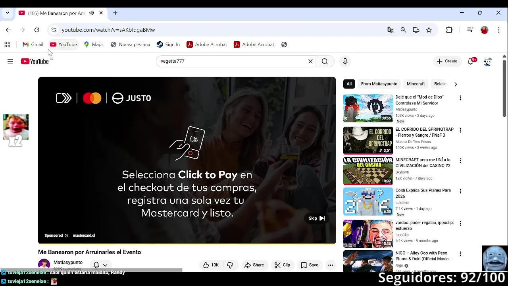Viewport: 508px width, 286px height.
Task: Install the page as app icon
Action: point(416,30)
